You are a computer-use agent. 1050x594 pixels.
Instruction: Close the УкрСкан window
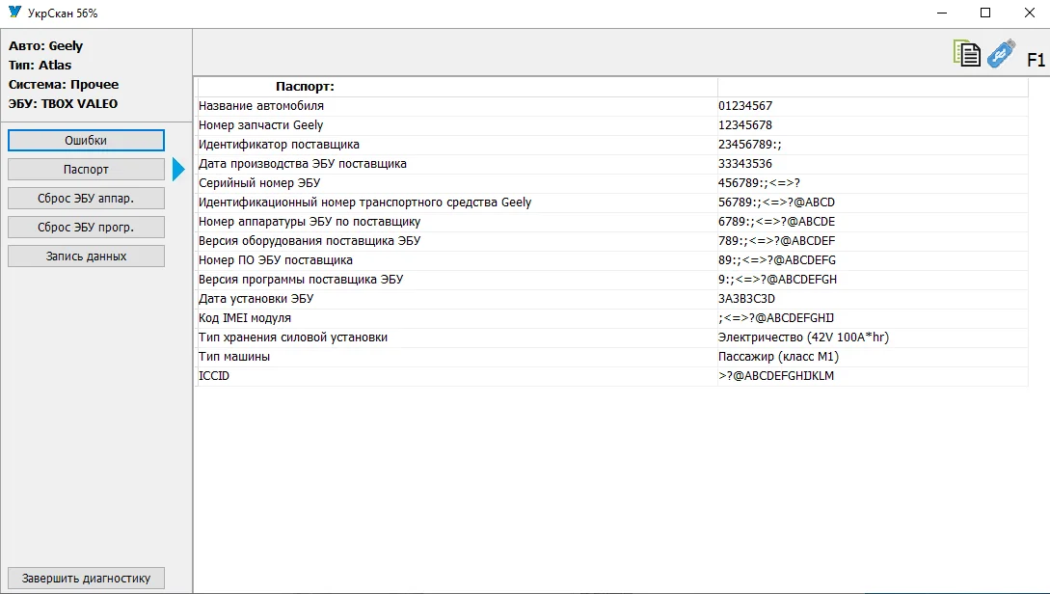[x=1029, y=13]
